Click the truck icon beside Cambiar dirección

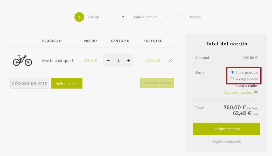coord(256,92)
